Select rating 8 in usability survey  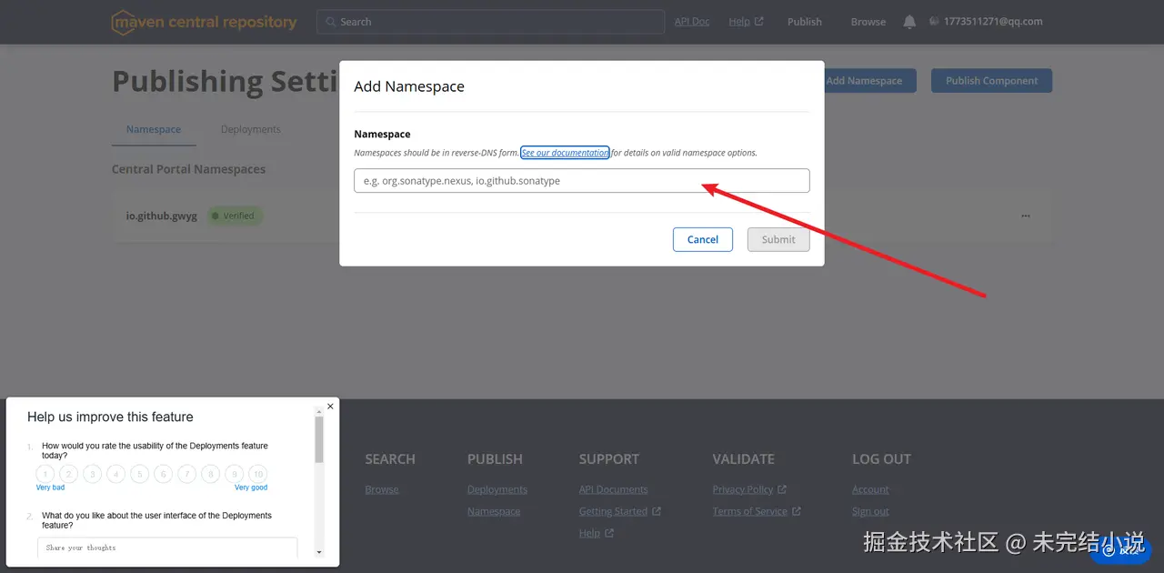(210, 474)
